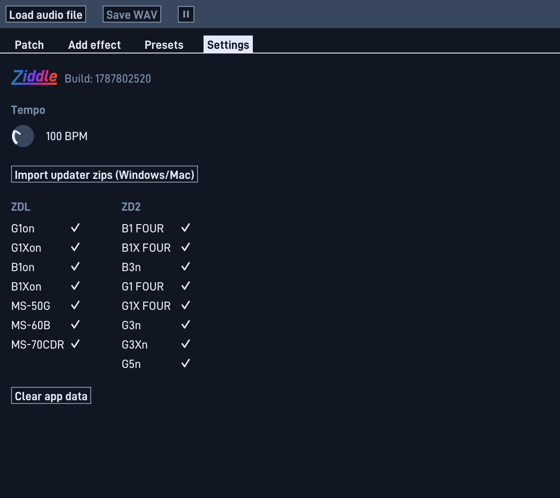Image resolution: width=560 pixels, height=498 pixels.
Task: Adjust the Tempo knob
Action: 23,136
